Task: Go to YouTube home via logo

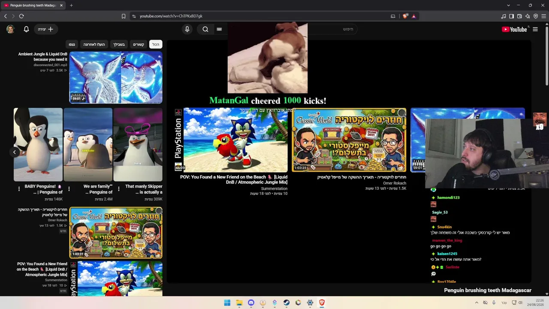Action: [x=514, y=29]
